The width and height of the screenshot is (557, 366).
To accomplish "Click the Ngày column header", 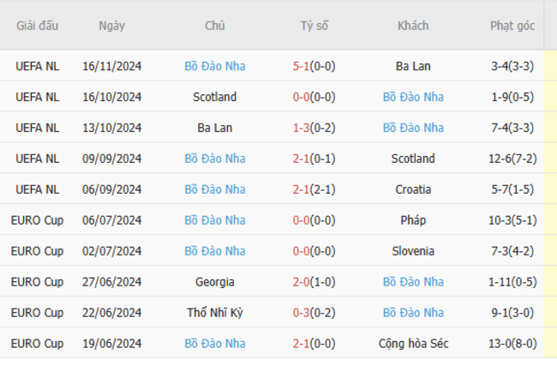I will point(112,26).
